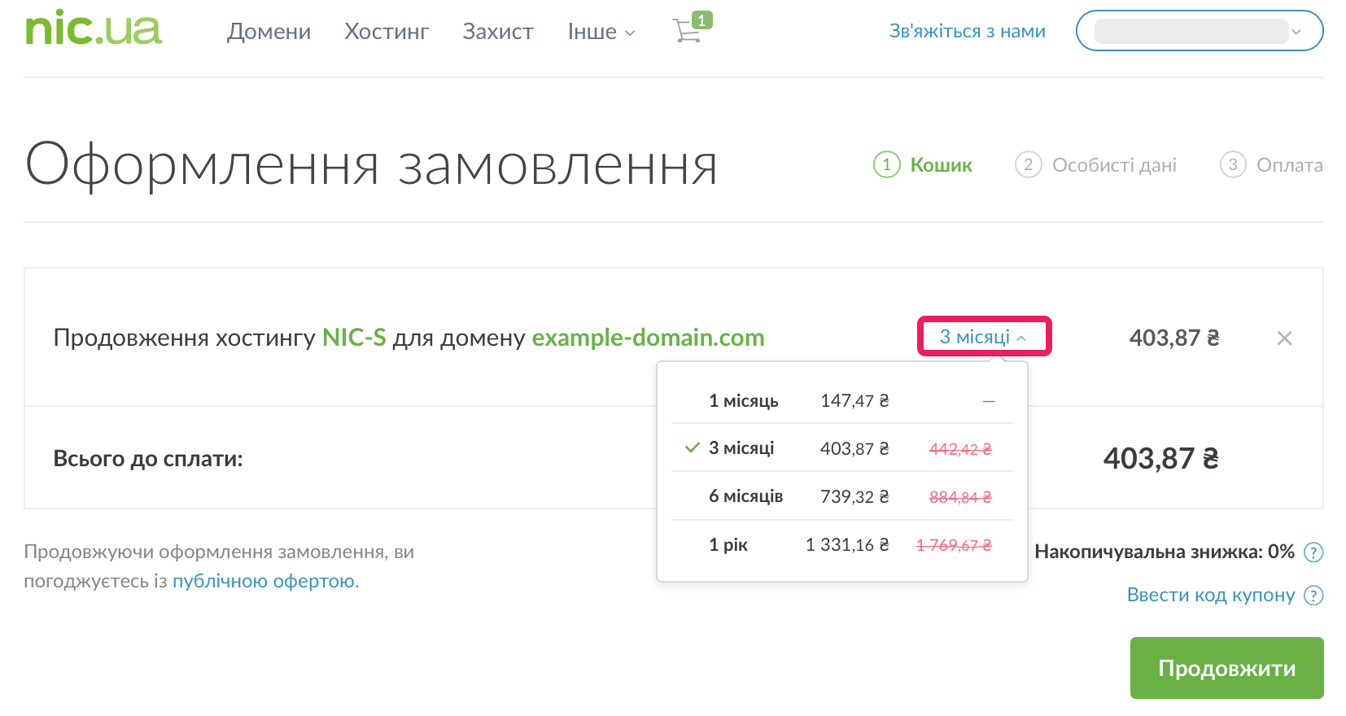Expand the Інше menu

pyautogui.click(x=601, y=32)
